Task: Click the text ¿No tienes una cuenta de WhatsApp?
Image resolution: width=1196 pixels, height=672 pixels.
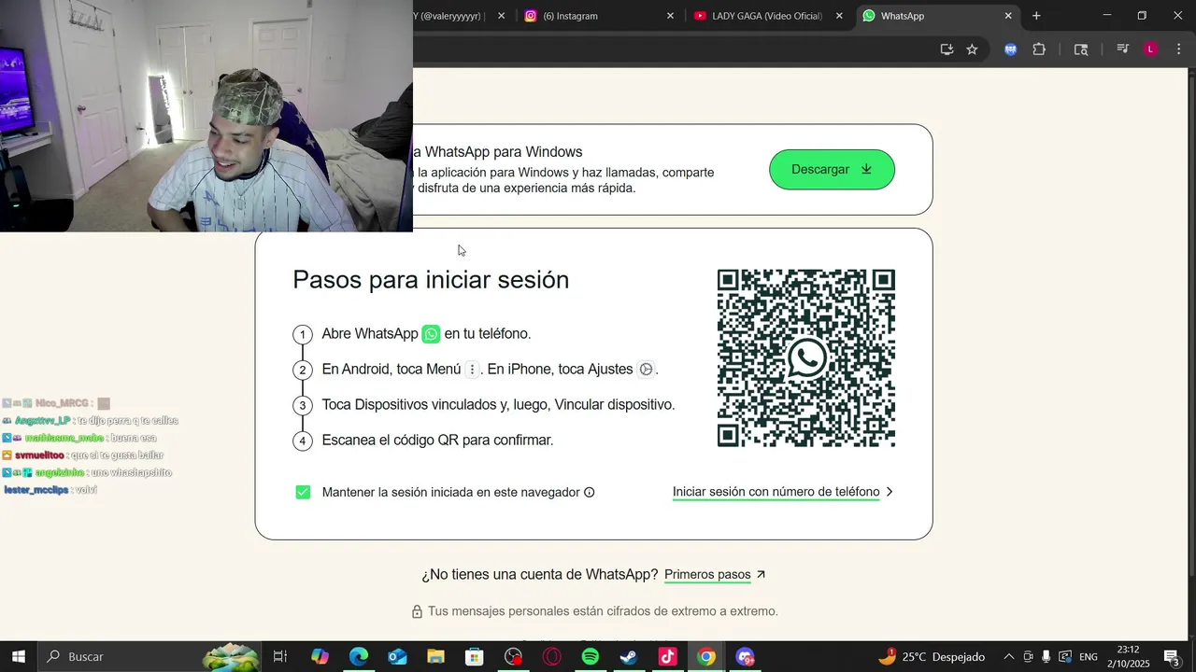Action: [x=540, y=575]
